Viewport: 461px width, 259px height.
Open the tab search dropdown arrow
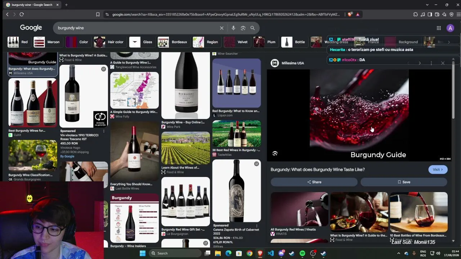[x=427, y=5]
